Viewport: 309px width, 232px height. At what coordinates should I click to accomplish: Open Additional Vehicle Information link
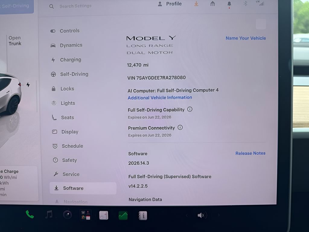pos(160,98)
